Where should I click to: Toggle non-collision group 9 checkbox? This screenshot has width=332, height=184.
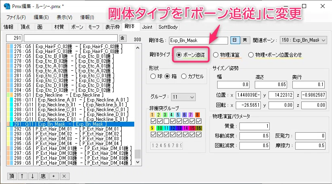click(153, 134)
